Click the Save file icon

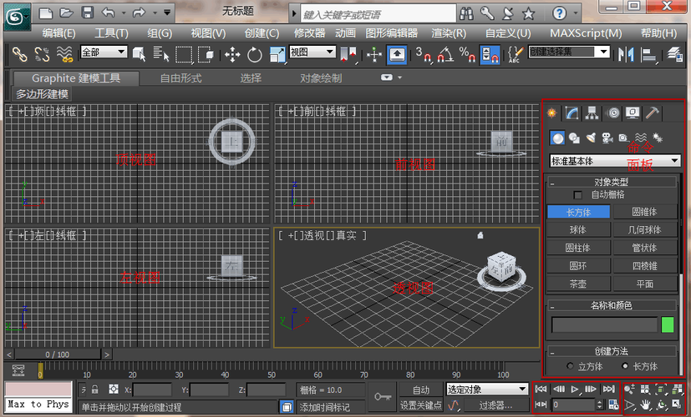[x=88, y=13]
